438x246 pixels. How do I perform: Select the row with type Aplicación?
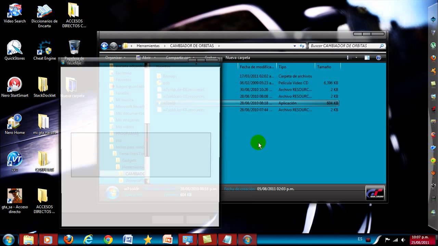(x=247, y=103)
